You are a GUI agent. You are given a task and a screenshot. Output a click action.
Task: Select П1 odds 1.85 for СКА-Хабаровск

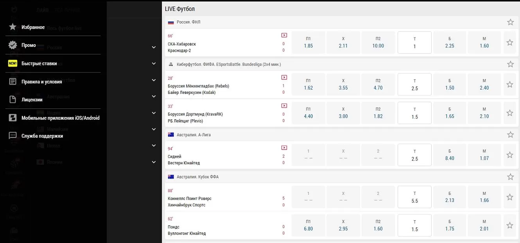(x=308, y=42)
